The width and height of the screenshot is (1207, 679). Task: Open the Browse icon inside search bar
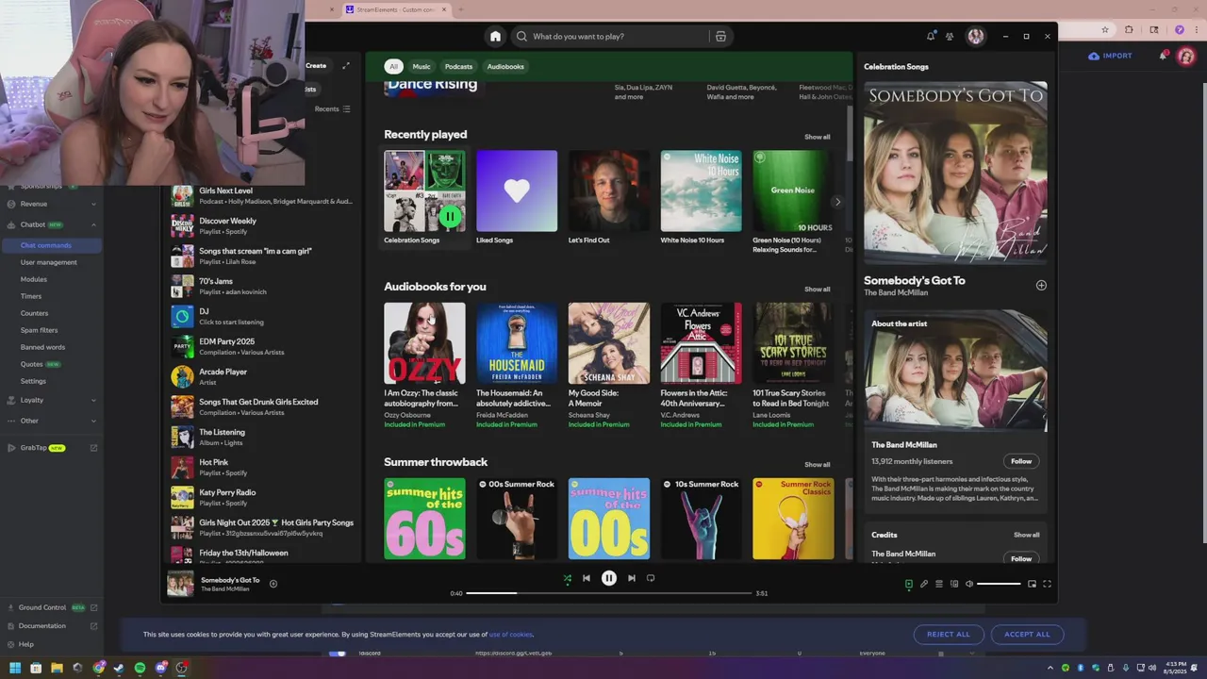click(720, 36)
